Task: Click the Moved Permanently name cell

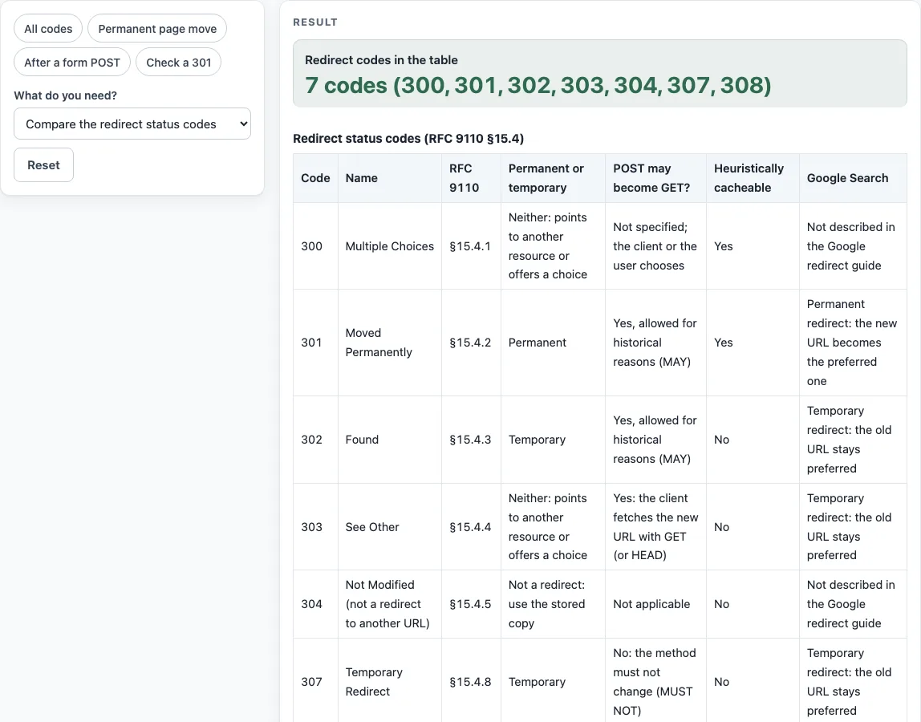Action: click(389, 343)
